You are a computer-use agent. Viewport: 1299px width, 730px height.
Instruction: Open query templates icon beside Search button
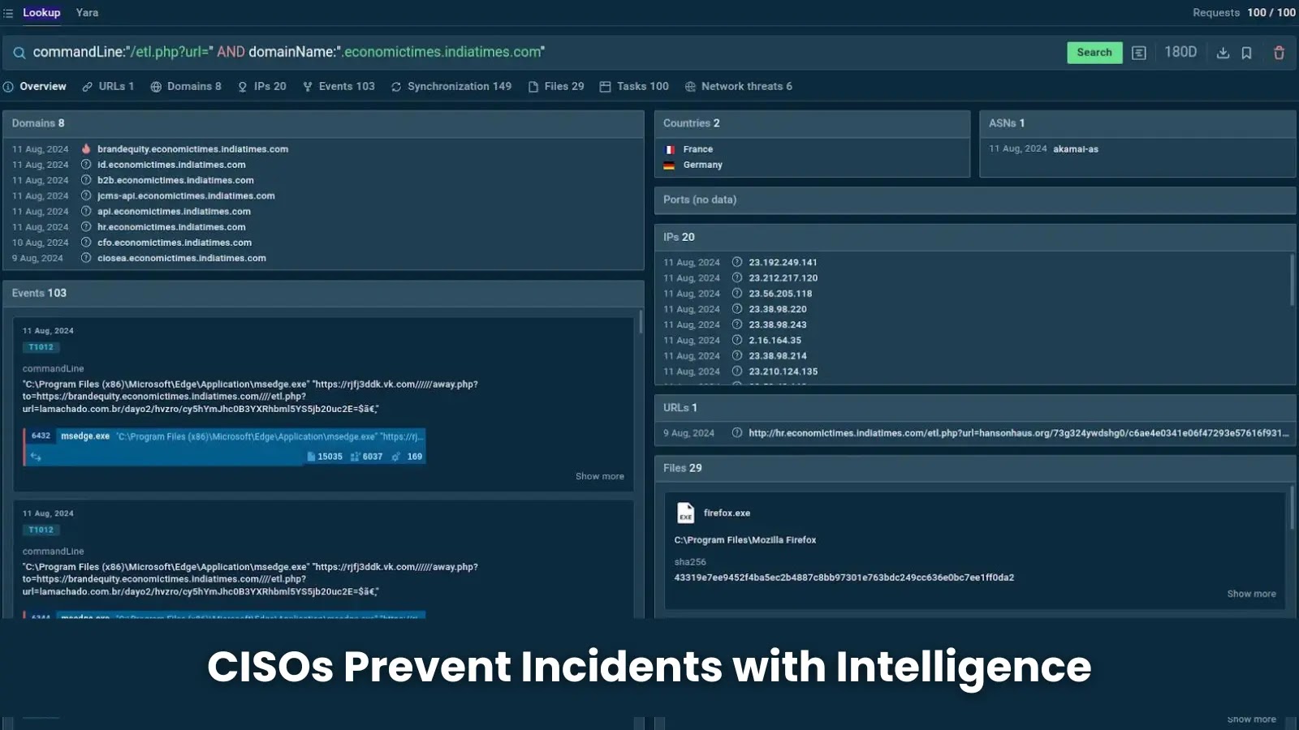pos(1138,52)
